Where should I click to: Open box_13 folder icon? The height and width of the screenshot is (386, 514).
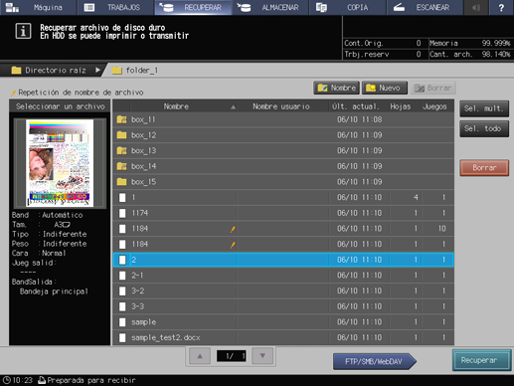point(121,150)
